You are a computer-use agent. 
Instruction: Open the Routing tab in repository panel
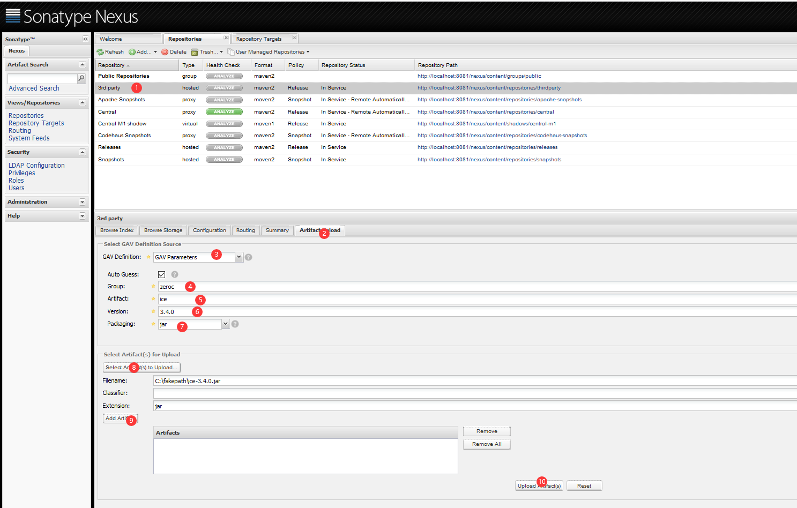tap(245, 230)
